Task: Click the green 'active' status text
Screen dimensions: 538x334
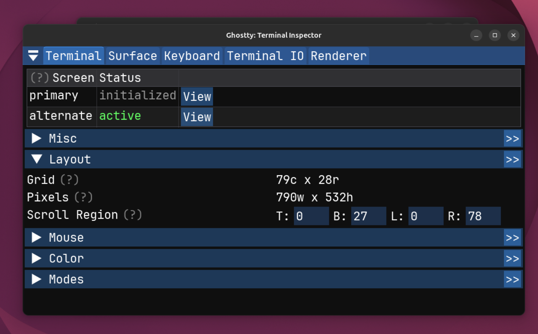Action: (120, 116)
